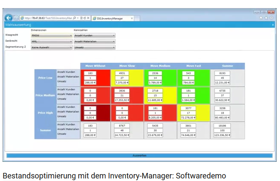Click the Move Without column header
The height and width of the screenshot is (181, 280).
click(95, 66)
